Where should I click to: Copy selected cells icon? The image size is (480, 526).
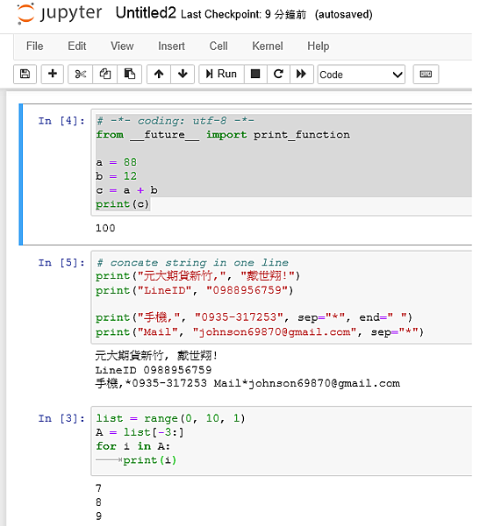pos(104,74)
